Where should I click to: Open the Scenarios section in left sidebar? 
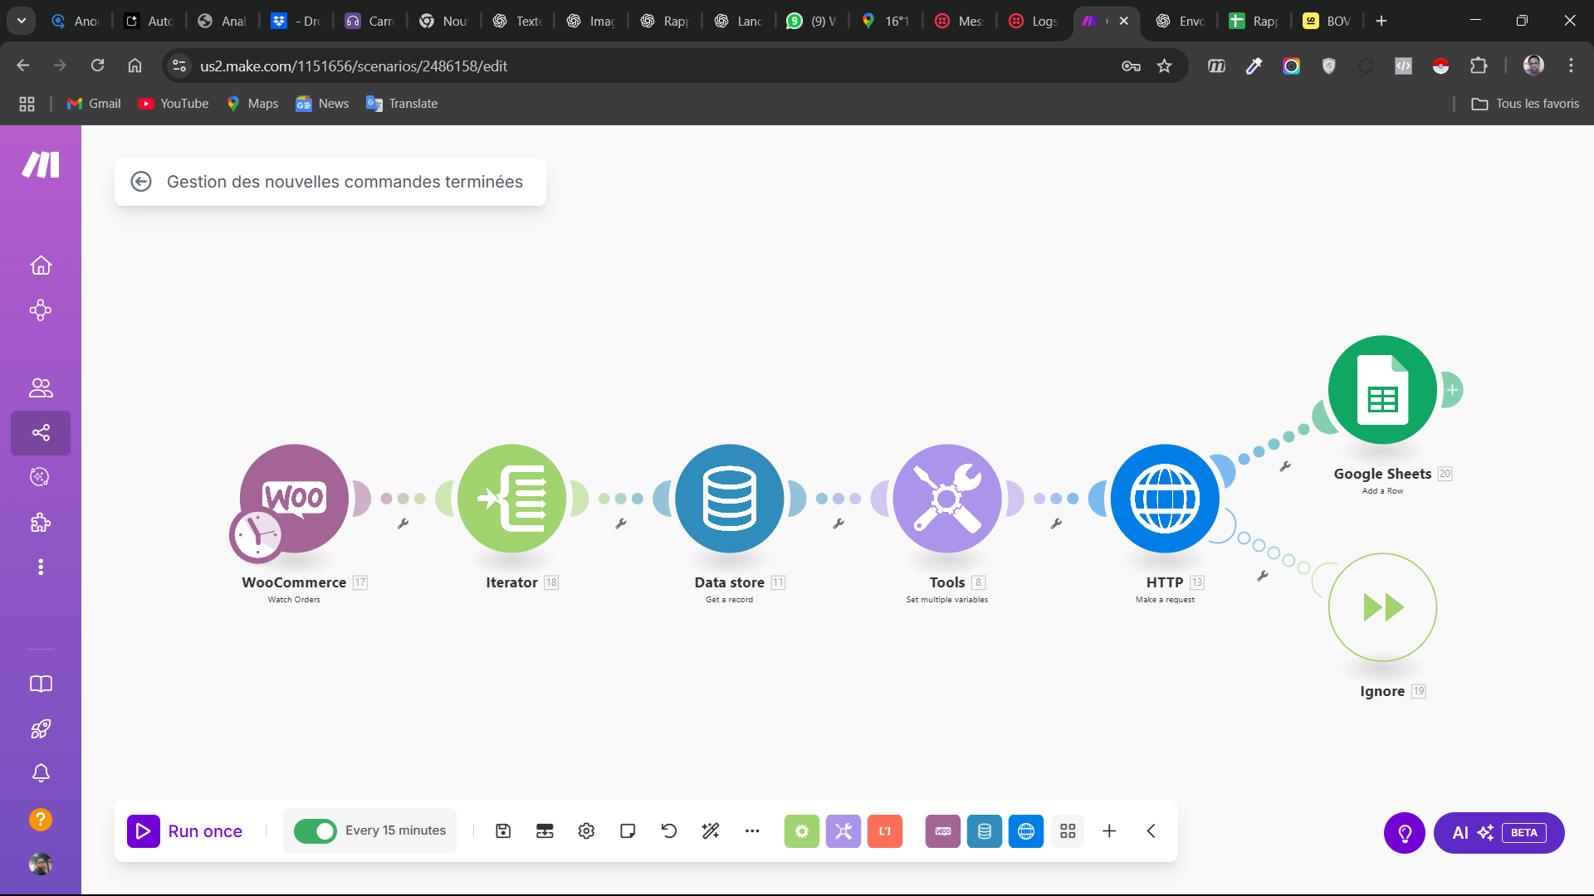click(41, 432)
